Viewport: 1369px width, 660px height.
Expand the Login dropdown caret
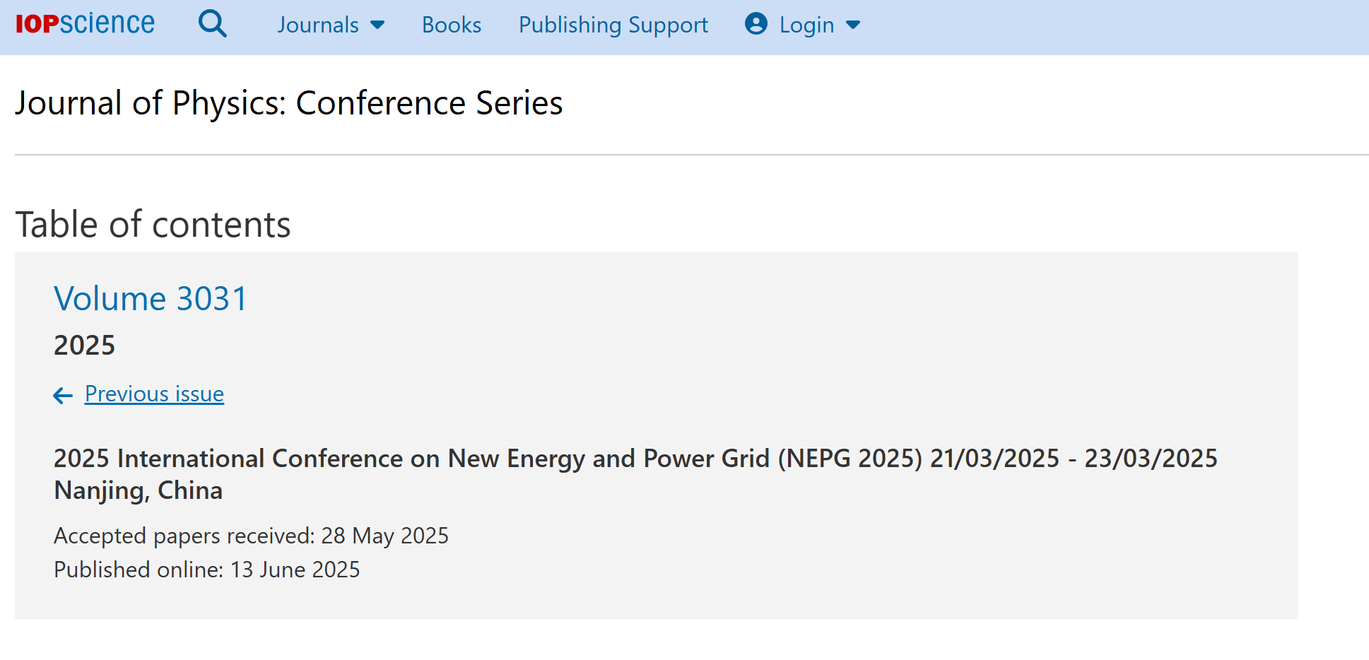tap(853, 25)
